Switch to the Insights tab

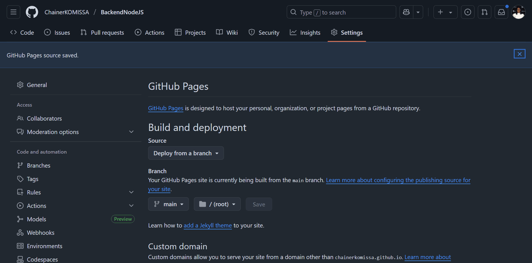click(x=305, y=32)
